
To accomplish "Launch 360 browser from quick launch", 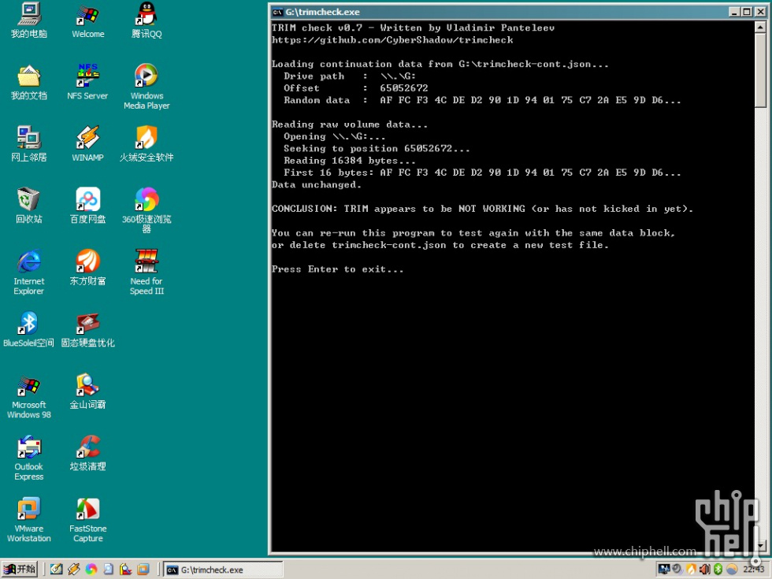I will point(91,570).
